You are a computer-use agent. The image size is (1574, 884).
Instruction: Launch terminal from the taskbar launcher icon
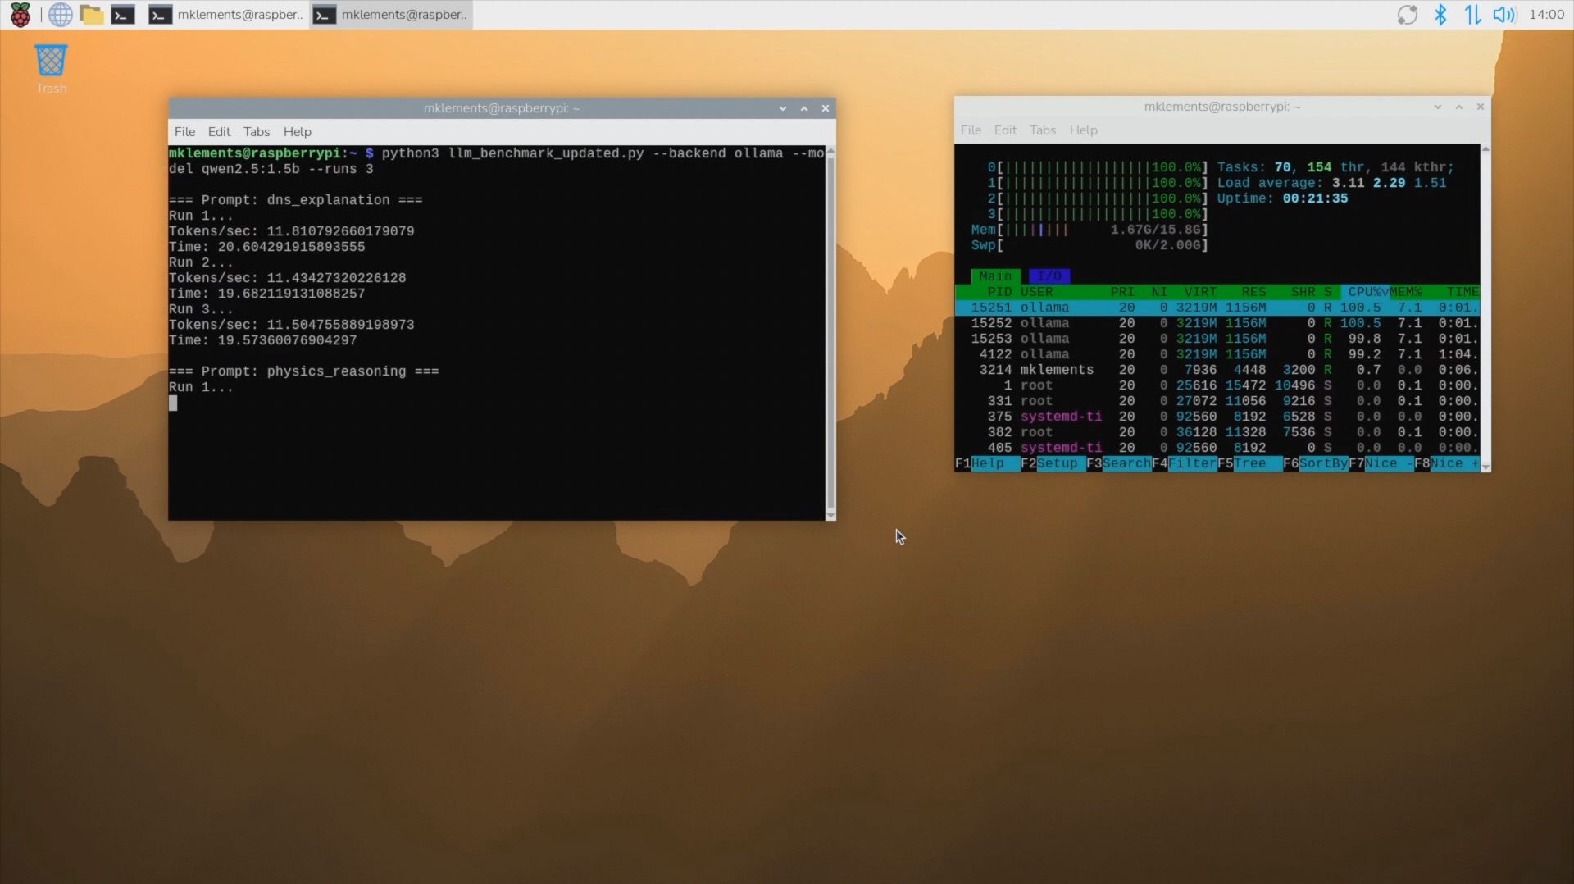[123, 15]
